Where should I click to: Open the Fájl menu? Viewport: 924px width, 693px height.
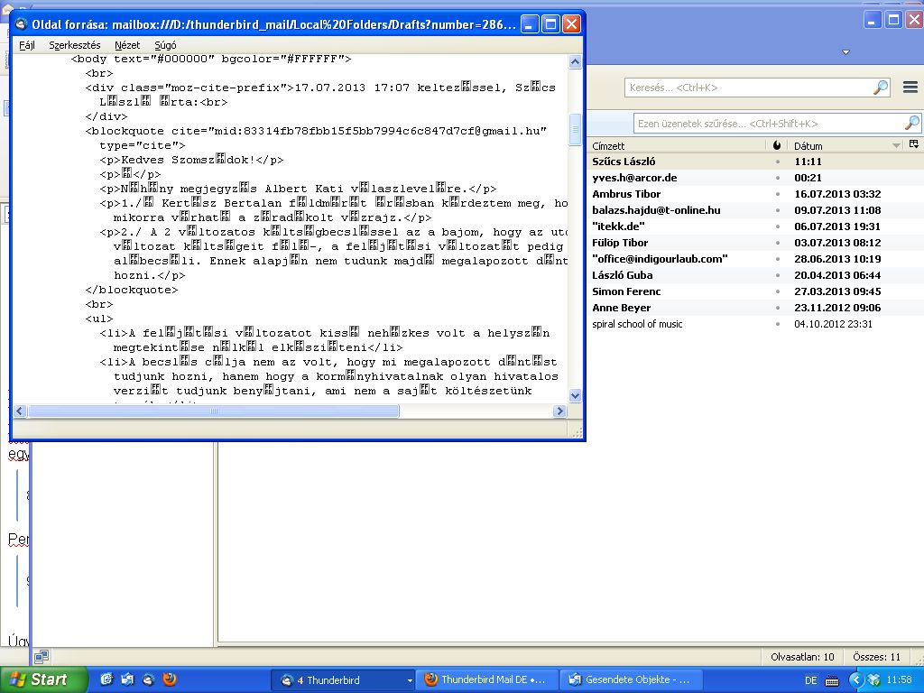27,44
